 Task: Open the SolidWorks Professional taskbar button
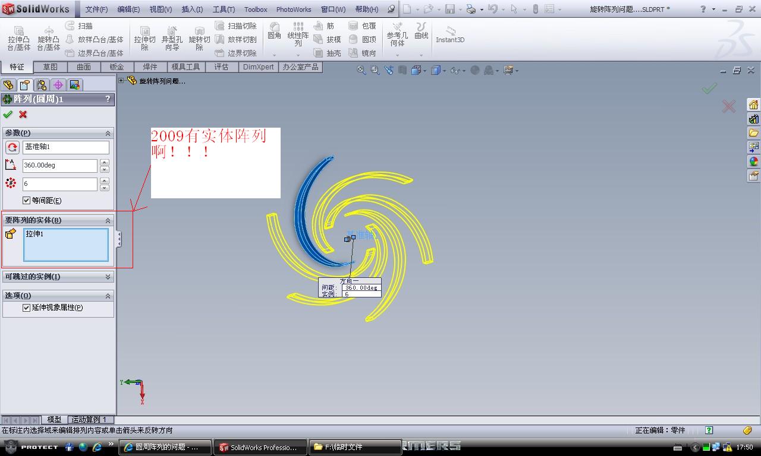tap(260, 447)
